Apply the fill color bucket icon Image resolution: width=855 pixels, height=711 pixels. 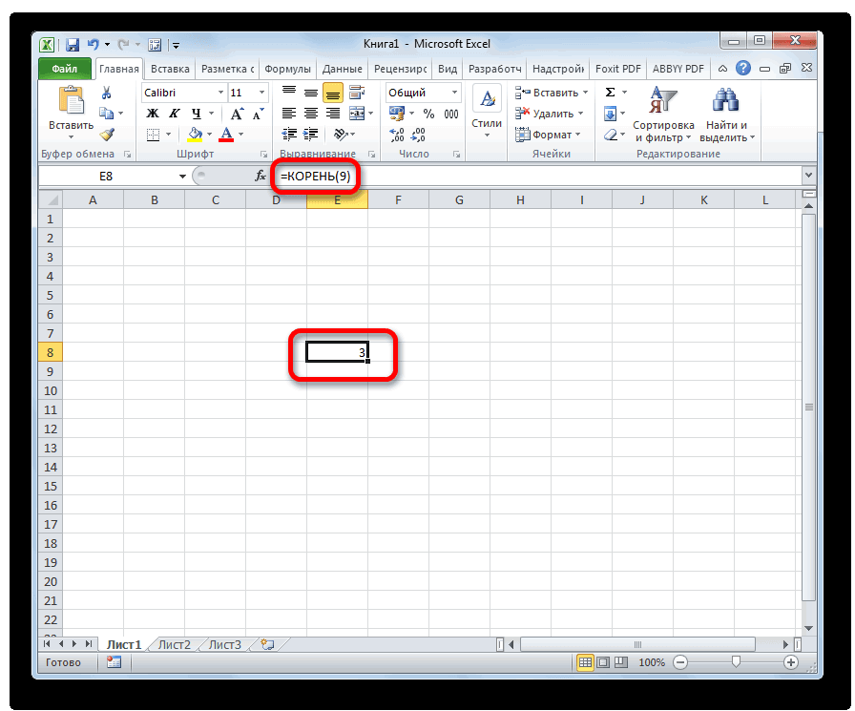coord(195,135)
